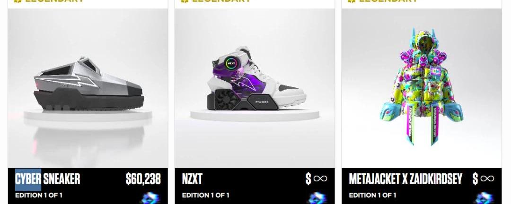This screenshot has height=204, width=511.
Task: Click the infinity price symbol on Metajacket card
Action: 487,178
